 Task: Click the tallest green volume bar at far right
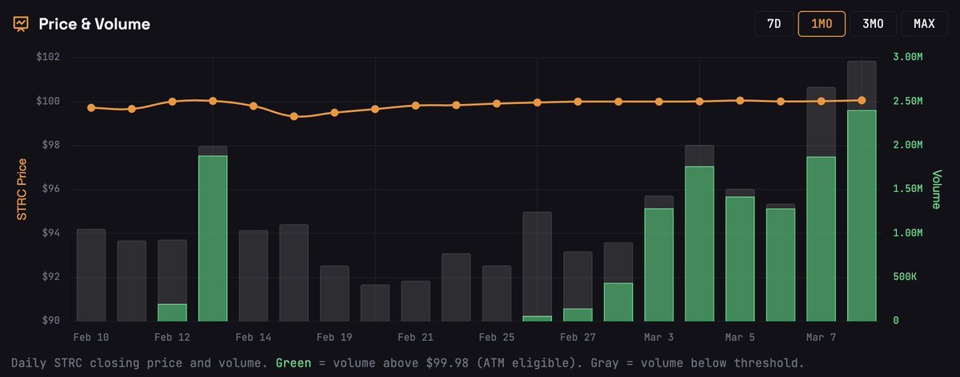[862, 216]
